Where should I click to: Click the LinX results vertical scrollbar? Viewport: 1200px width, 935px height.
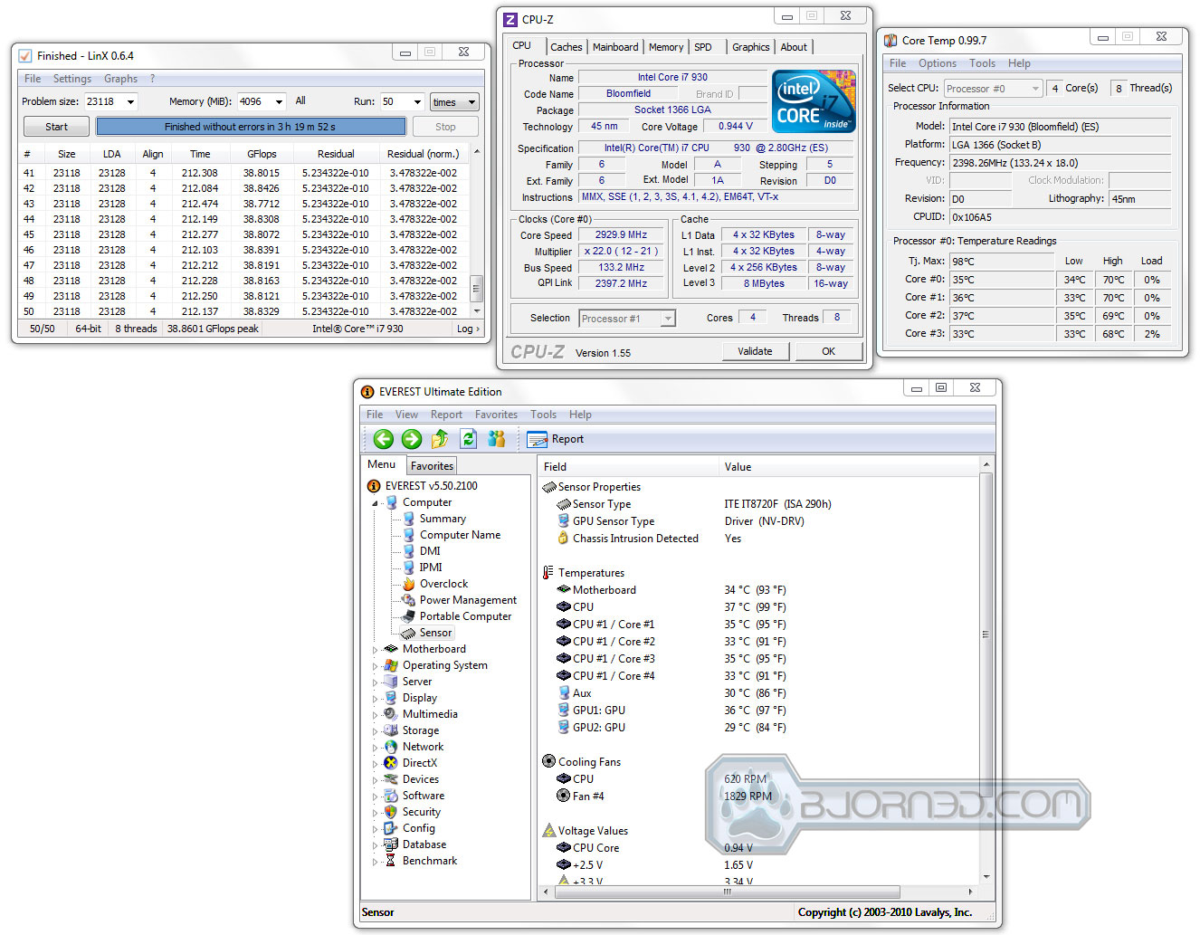[x=476, y=232]
